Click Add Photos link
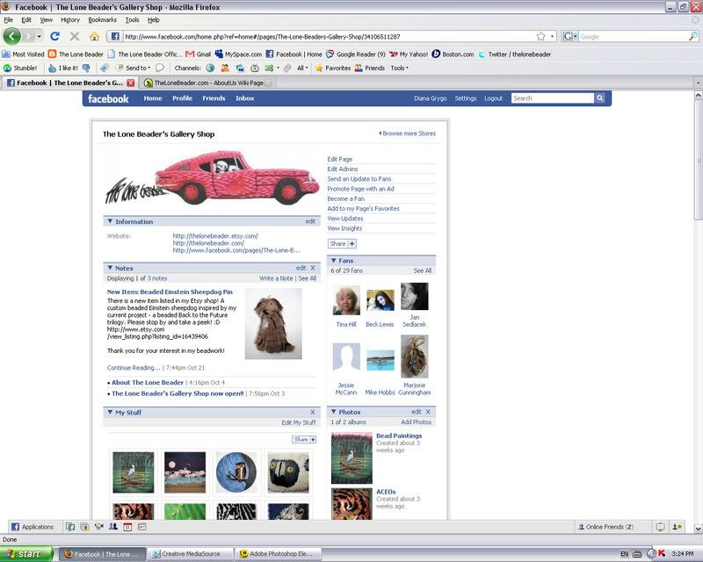This screenshot has height=562, width=703. (416, 422)
